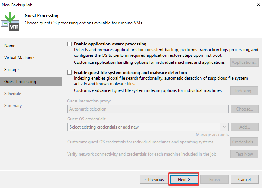Open the Summary step
The height and width of the screenshot is (188, 262).
(x=13, y=106)
